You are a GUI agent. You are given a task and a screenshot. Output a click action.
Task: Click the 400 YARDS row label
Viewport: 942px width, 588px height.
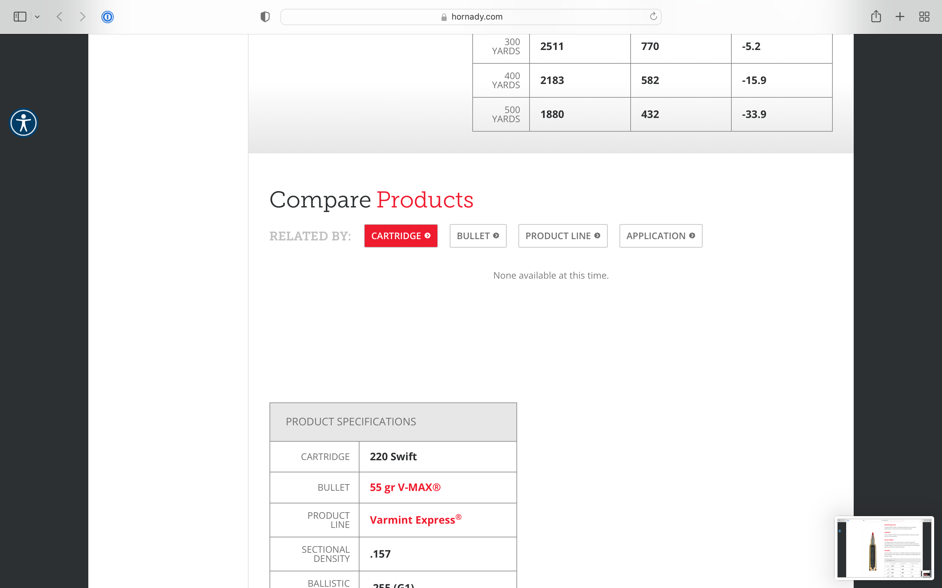506,80
